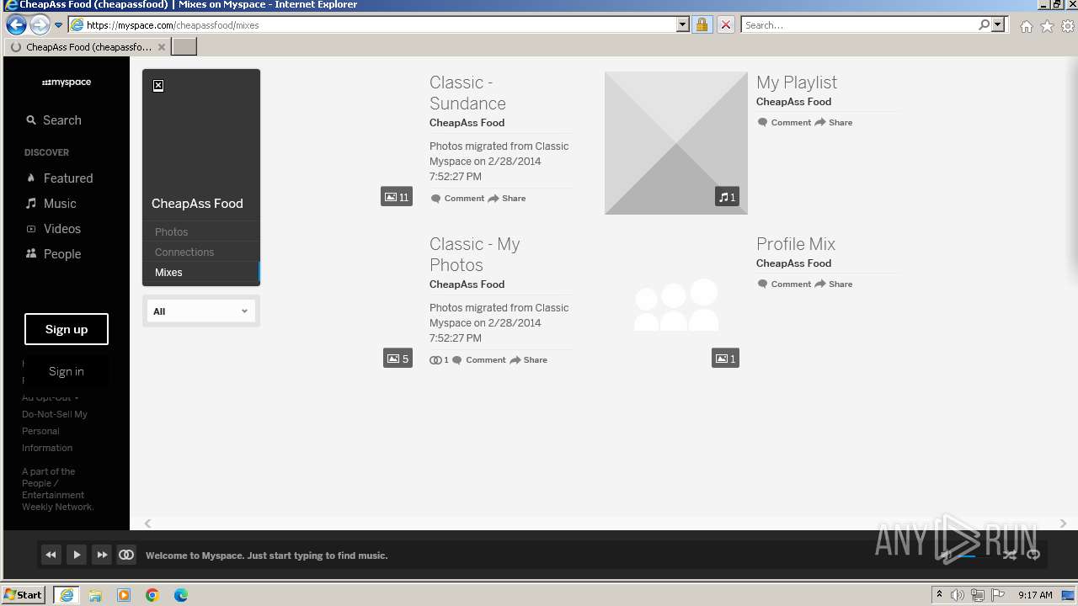Image resolution: width=1078 pixels, height=606 pixels.
Task: Click the play button in player
Action: [76, 555]
